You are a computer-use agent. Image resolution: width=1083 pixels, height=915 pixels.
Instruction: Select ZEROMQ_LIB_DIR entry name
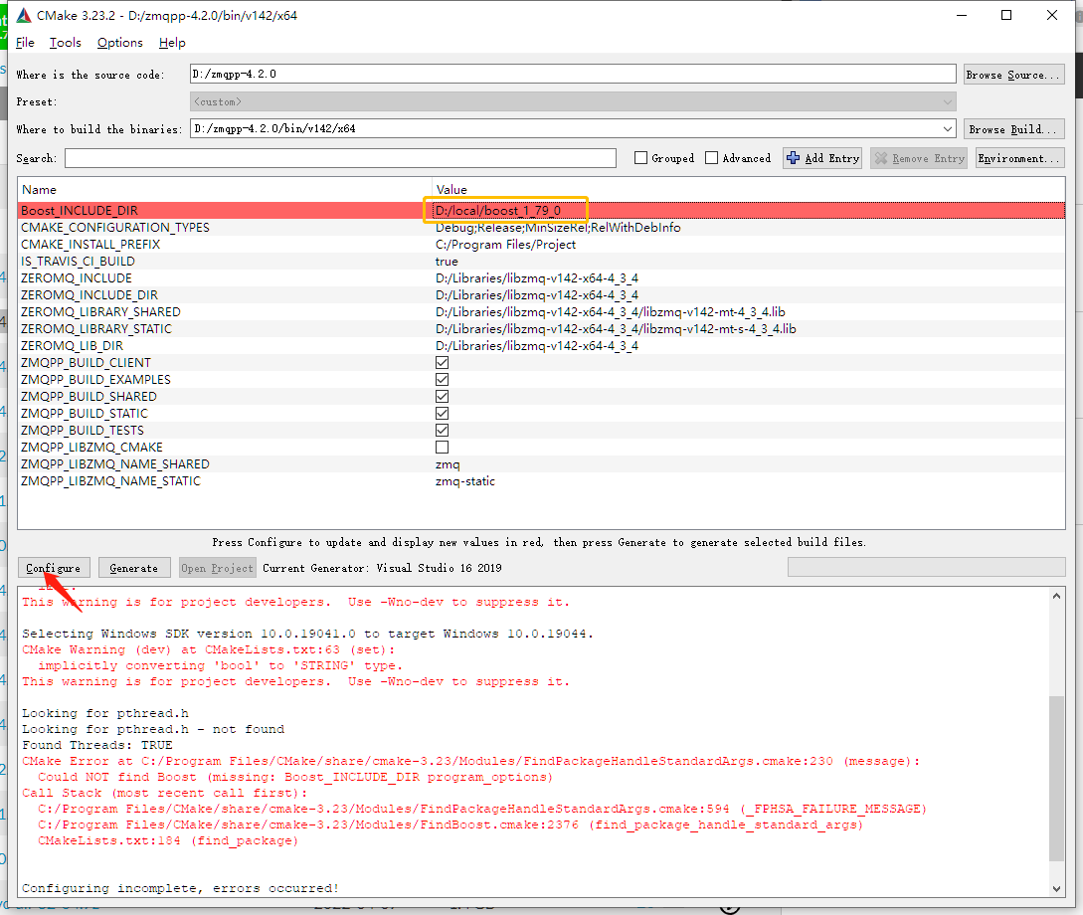click(73, 346)
